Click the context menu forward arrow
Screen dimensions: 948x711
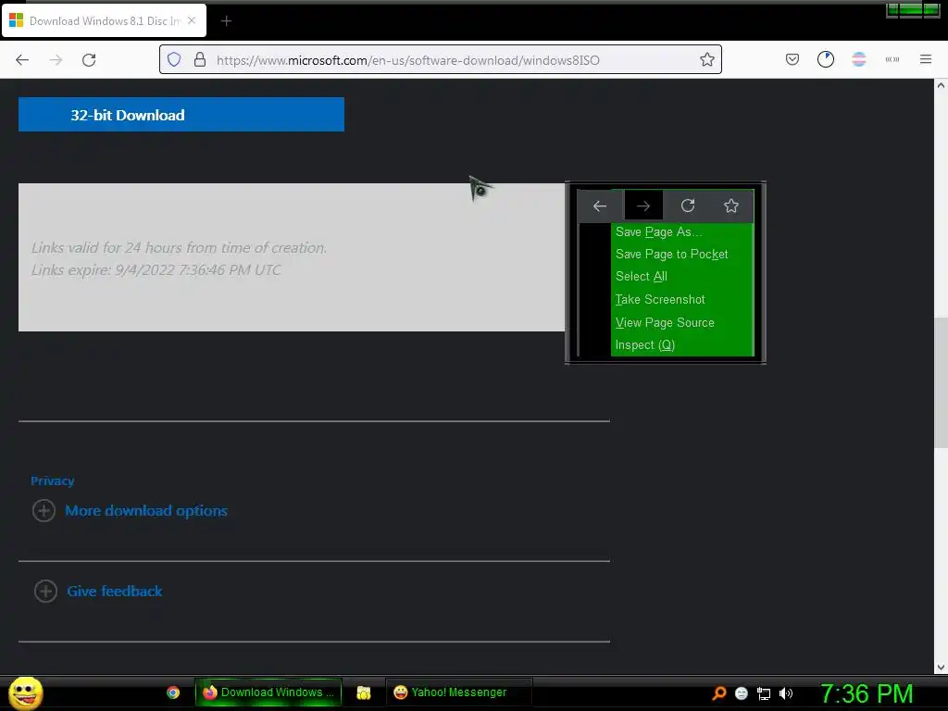coord(643,206)
